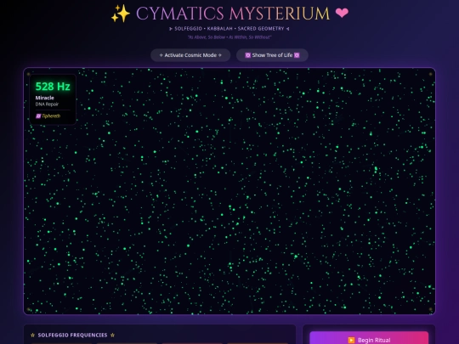Click the sparkles icon beside title

pos(121,14)
